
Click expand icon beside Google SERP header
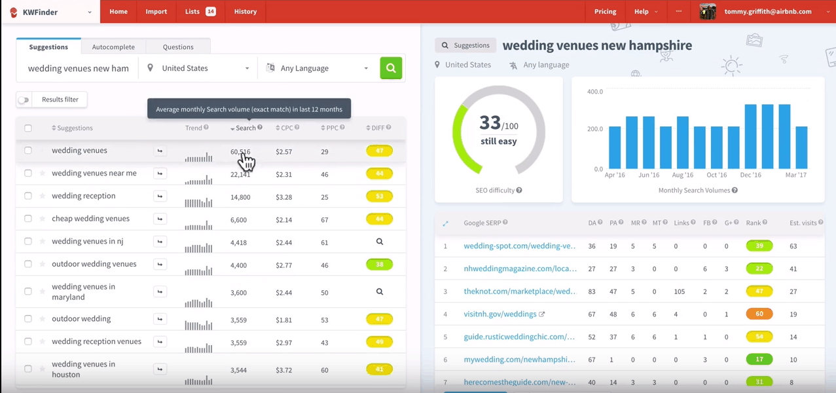click(445, 223)
